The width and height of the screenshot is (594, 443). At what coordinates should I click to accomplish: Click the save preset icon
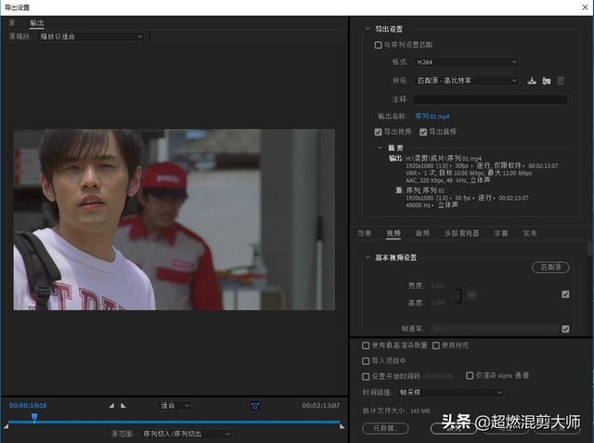pos(532,81)
